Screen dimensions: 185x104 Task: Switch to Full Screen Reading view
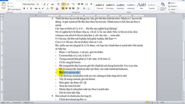point(150,103)
